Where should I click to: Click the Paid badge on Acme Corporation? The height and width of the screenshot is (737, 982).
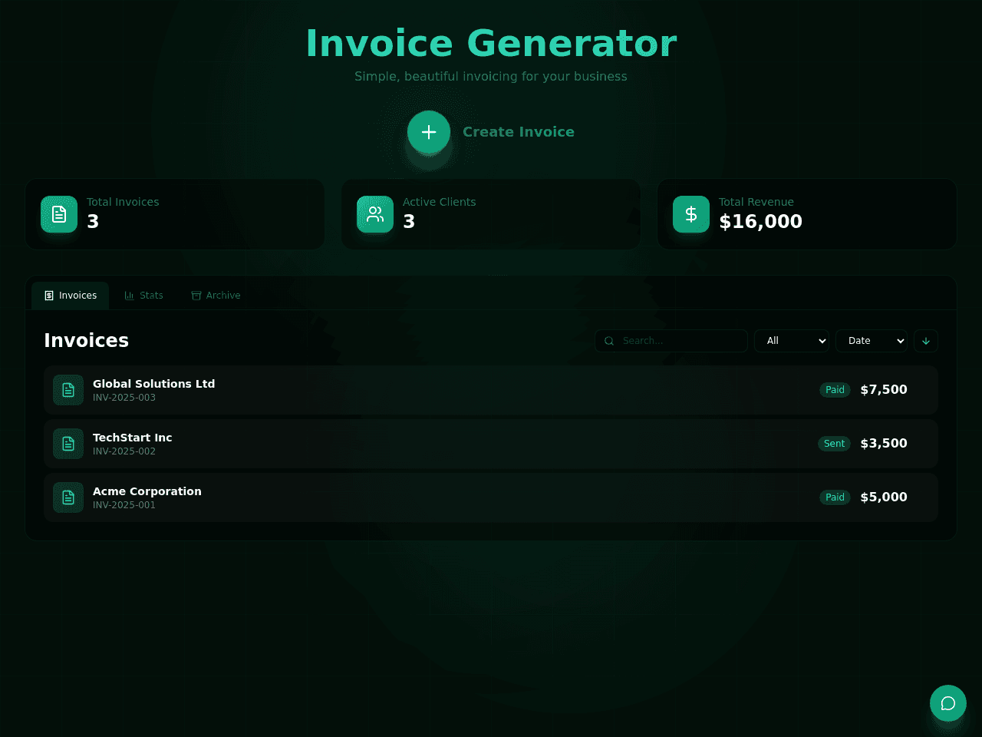[835, 497]
